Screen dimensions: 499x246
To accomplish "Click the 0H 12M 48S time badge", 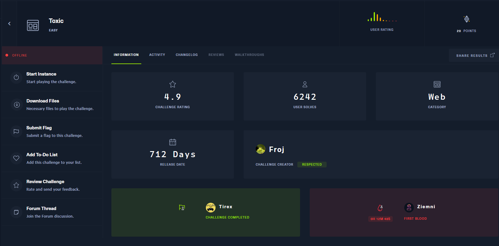I will (380, 219).
